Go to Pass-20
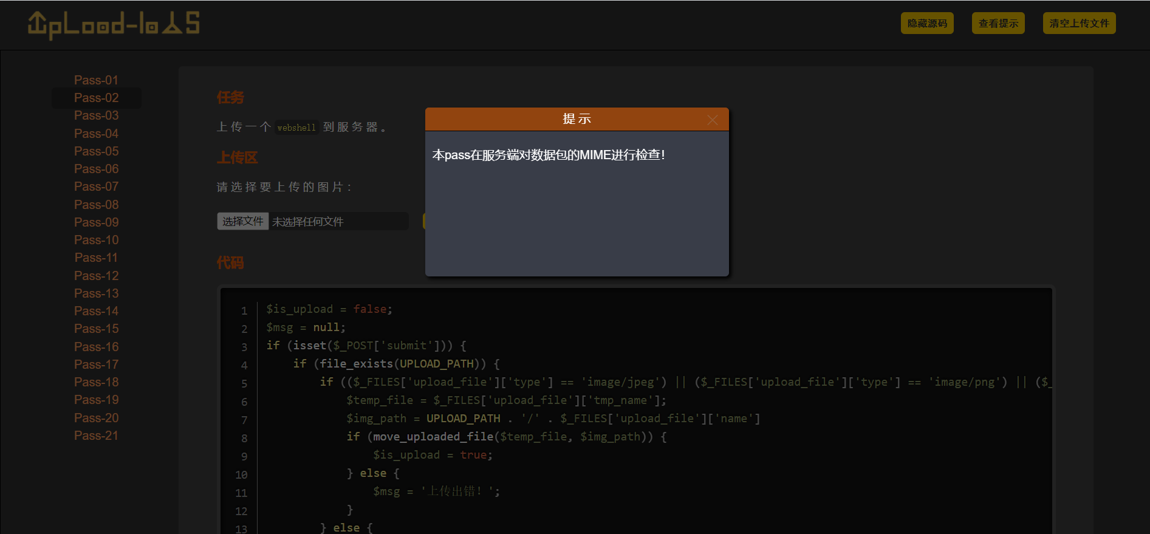Screen dimensions: 1150x534 coord(96,418)
